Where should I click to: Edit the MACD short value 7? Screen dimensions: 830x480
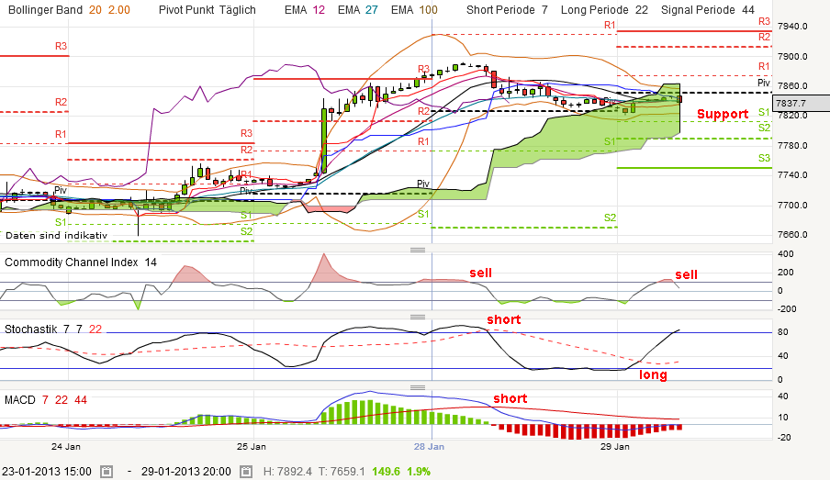click(x=46, y=399)
